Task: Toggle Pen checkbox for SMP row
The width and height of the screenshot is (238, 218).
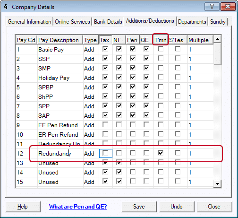Action: (133, 68)
